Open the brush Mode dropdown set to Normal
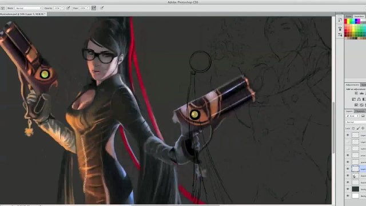Screen dimensions: 366x206 pos(29,8)
